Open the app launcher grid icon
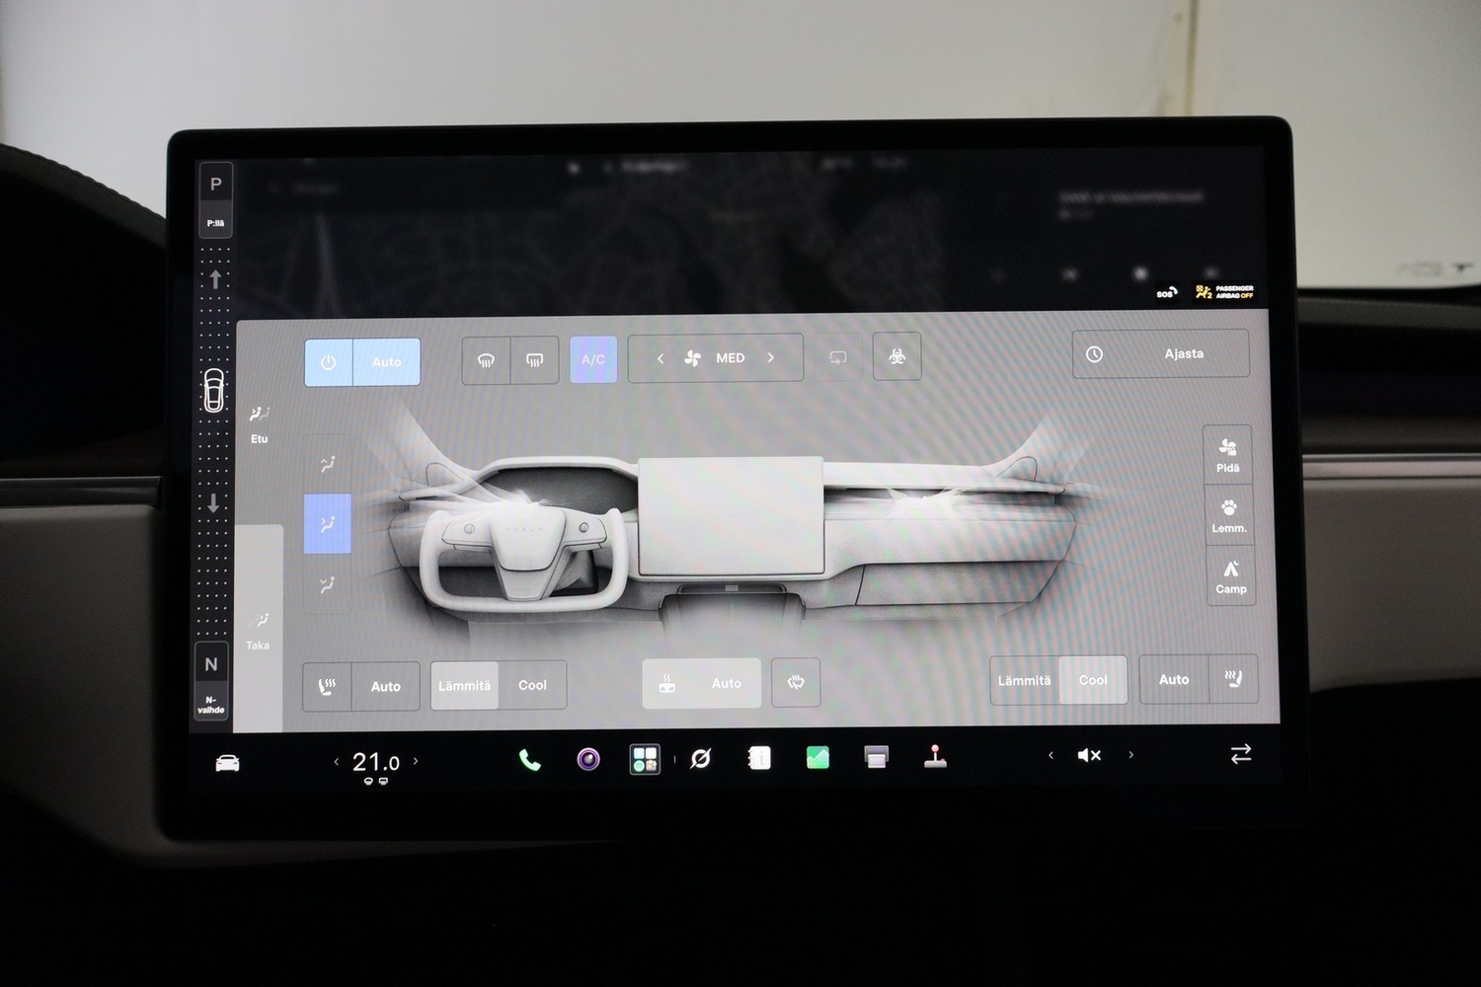 coord(645,759)
